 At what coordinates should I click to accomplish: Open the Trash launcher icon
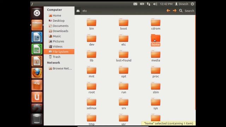pos(37,119)
